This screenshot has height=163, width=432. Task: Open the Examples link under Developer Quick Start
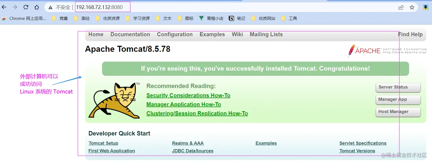tap(266, 143)
